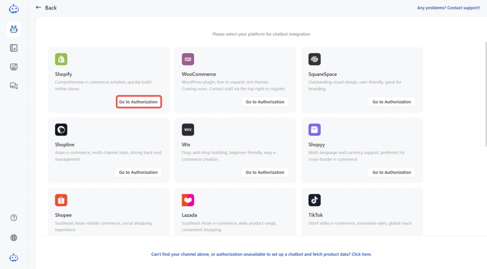
Task: Click the SquareSpace 'Outstanding visual design' description
Action: [355, 86]
